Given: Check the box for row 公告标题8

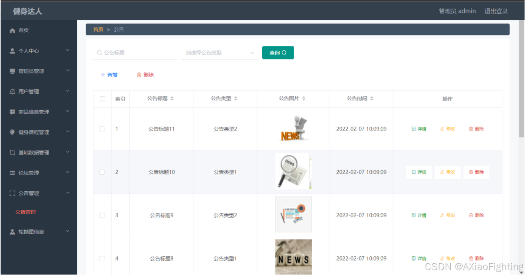Looking at the screenshot, I should tap(102, 259).
